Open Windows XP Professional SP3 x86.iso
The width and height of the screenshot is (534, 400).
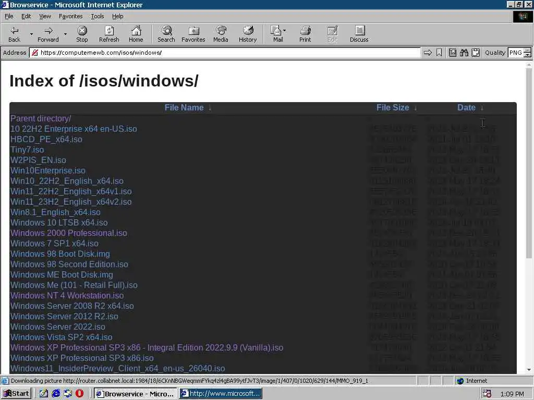tap(82, 358)
